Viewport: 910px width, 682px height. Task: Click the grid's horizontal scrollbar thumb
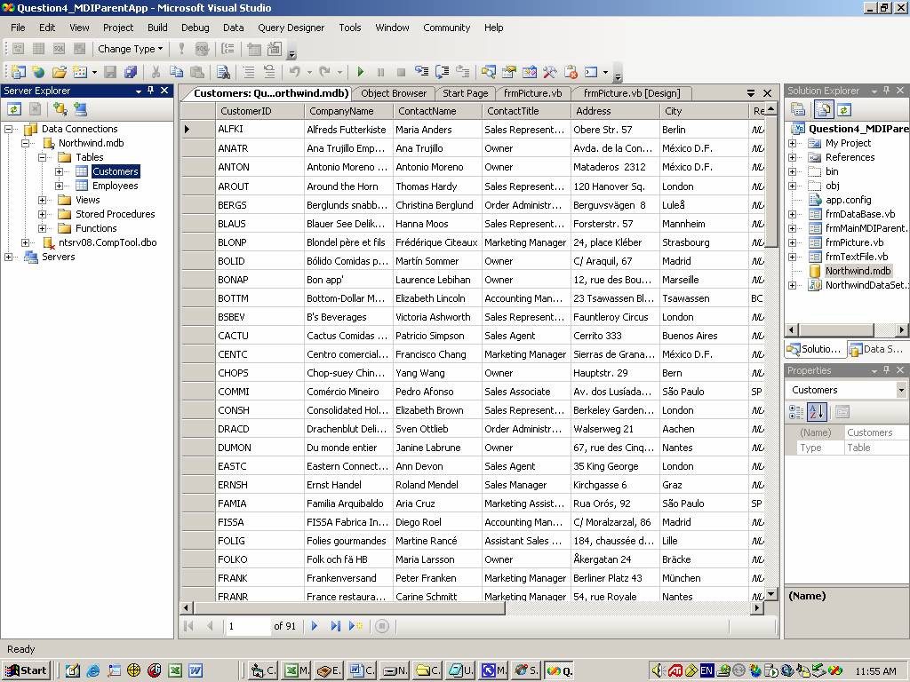click(347, 609)
